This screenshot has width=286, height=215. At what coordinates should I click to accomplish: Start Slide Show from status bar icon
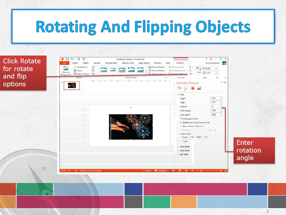point(192,171)
